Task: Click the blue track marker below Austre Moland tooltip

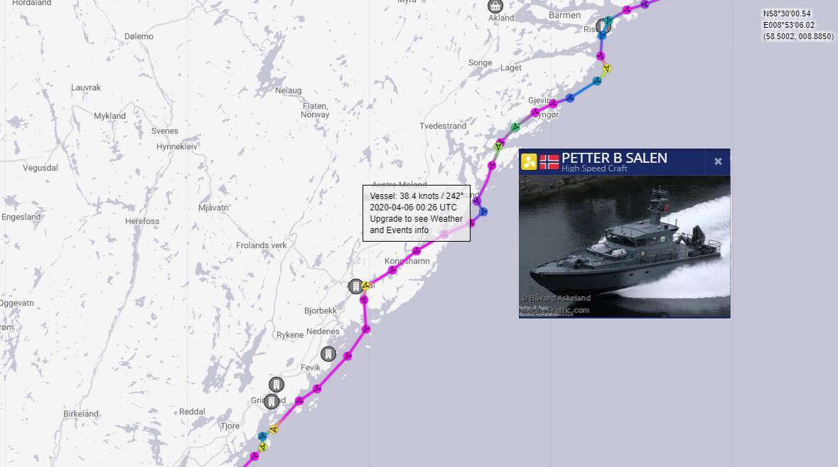Action: [483, 212]
